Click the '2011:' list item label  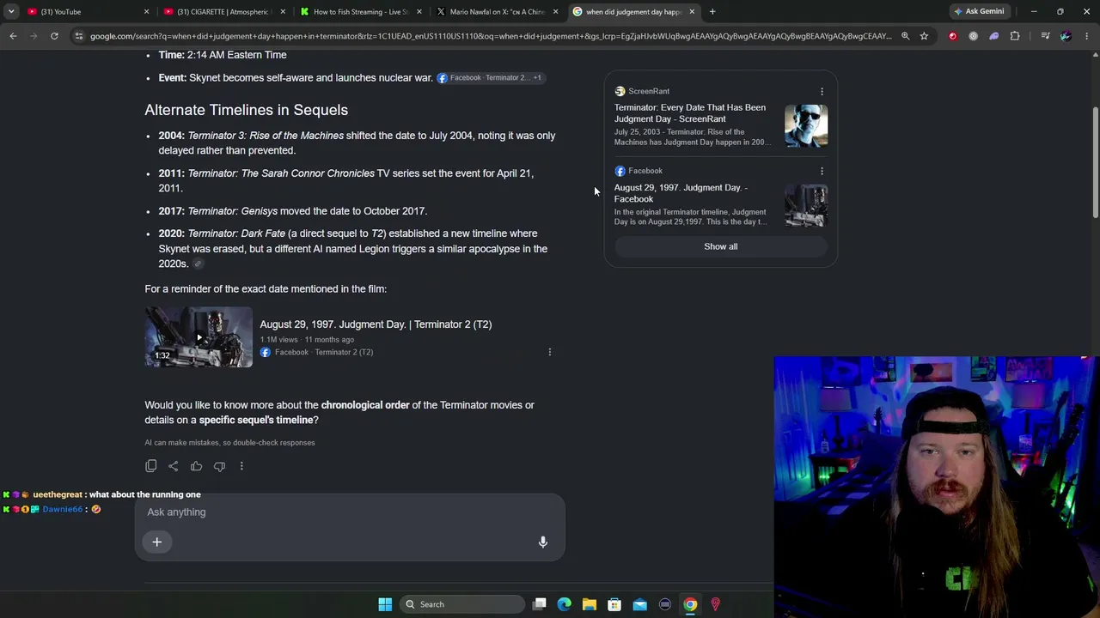(x=172, y=173)
